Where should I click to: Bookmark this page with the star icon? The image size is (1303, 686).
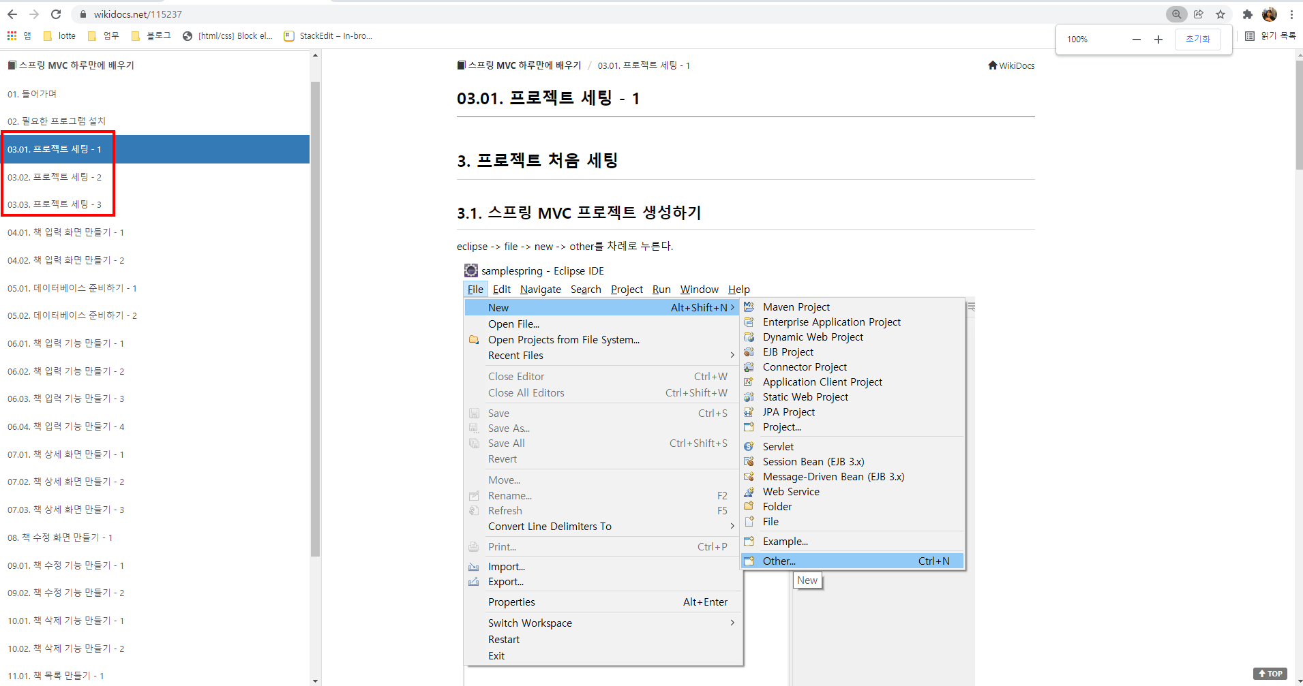coord(1220,14)
